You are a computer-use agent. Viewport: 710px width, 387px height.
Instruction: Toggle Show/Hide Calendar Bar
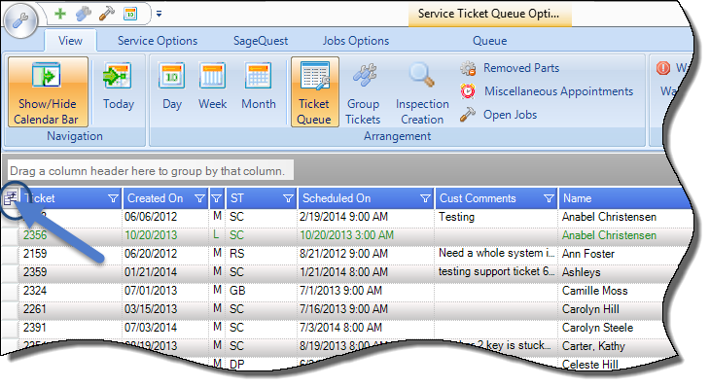click(48, 91)
